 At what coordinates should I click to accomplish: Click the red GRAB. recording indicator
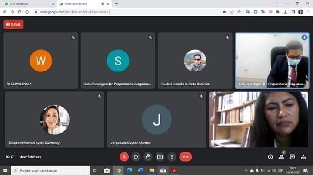[x=13, y=25]
